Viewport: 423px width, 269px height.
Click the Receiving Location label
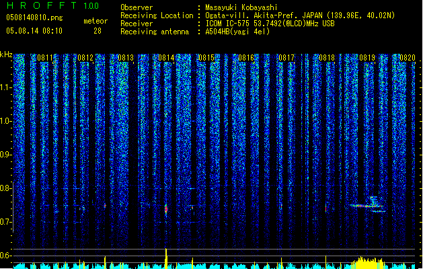pyautogui.click(x=157, y=15)
